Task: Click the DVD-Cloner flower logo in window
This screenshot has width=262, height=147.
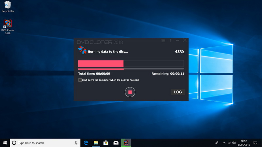Action: click(82, 50)
